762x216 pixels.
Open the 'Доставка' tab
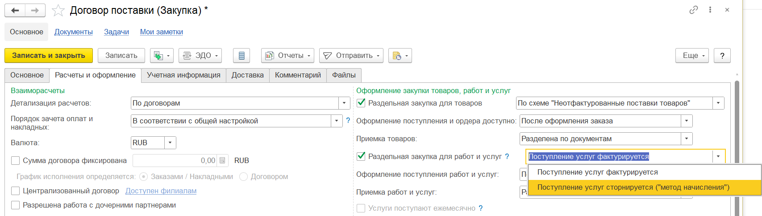pos(247,75)
